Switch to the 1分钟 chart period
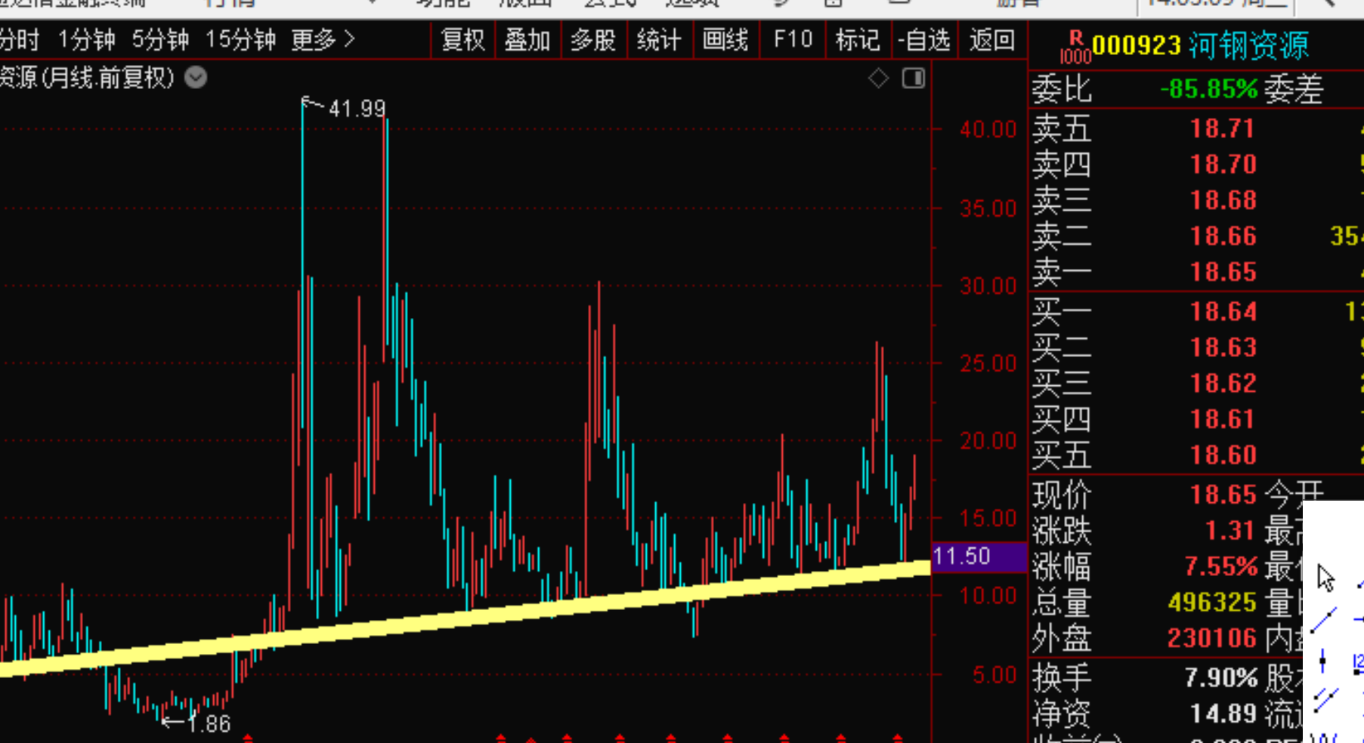The height and width of the screenshot is (743, 1364). pos(87,39)
